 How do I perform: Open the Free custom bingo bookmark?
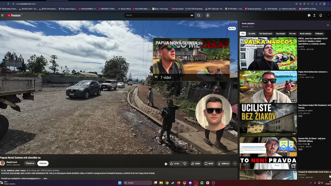[67, 9]
